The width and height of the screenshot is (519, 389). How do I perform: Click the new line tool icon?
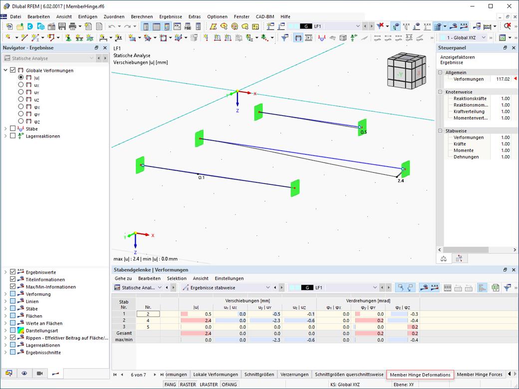[x=24, y=38]
